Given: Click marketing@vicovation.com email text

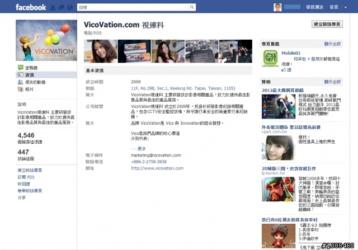Looking at the screenshot, I should click(156, 155).
